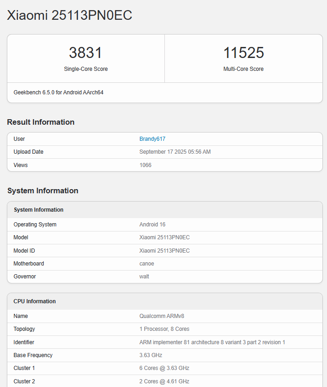Click the ARM implementer identifier value

click(212, 342)
